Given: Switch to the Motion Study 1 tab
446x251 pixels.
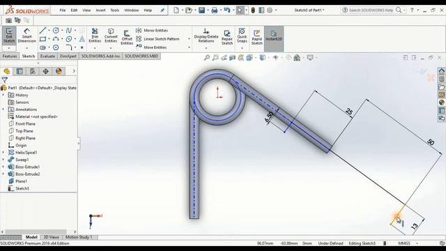Looking at the screenshot, I should [x=79, y=237].
